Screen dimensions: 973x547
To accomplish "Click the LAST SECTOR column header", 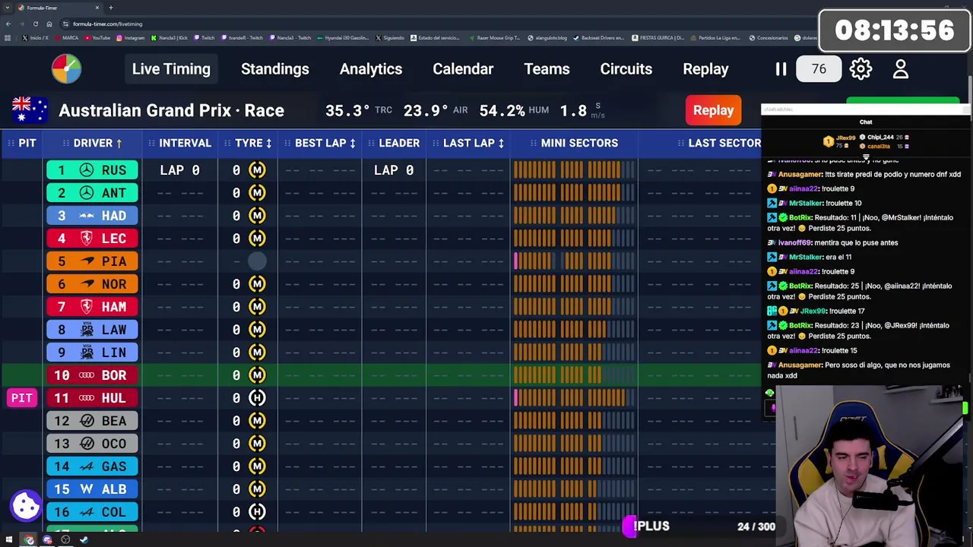I will coord(724,143).
